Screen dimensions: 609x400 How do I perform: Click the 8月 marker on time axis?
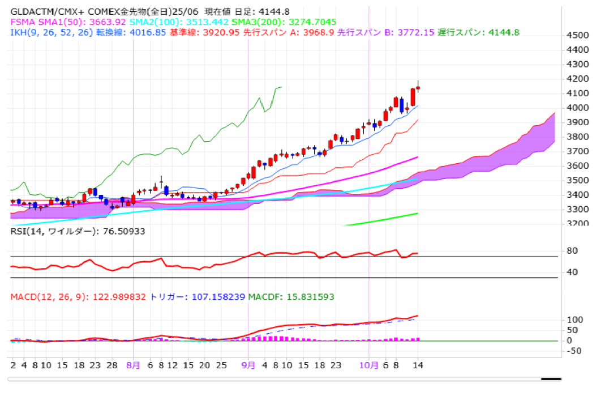point(133,366)
